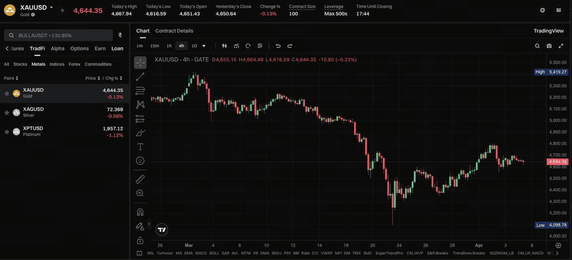Redo the last chart action
The image size is (572, 260).
(x=290, y=46)
